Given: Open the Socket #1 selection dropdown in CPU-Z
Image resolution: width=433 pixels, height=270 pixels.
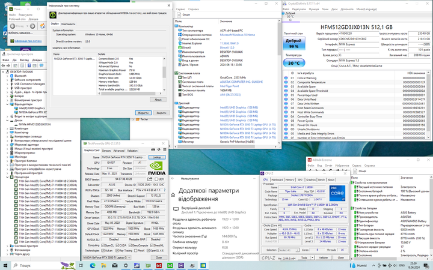Looking at the screenshot, I should pyautogui.click(x=289, y=250).
